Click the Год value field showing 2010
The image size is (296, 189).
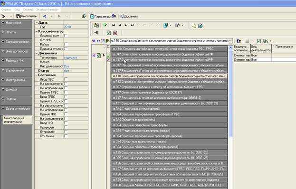pyautogui.click(x=76, y=27)
